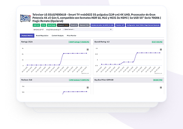This screenshot has width=183, height=129.
Task: Open the Reviews chart menu icon
Action: coord(88,88)
